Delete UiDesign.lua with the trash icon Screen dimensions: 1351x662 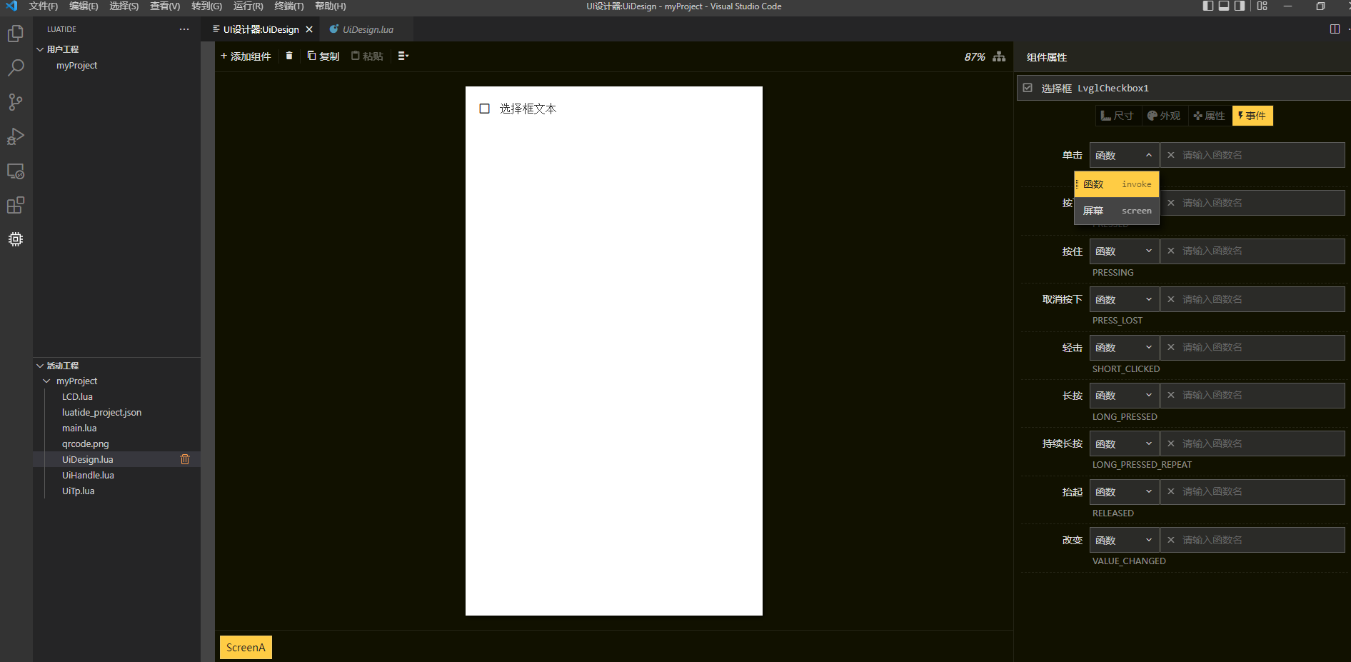coord(185,459)
